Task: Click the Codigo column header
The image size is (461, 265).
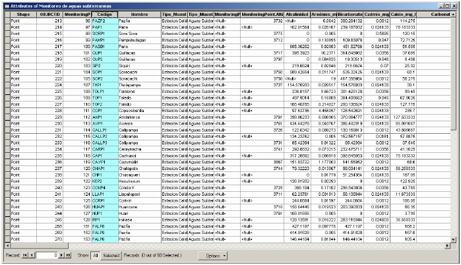Action: coord(101,13)
